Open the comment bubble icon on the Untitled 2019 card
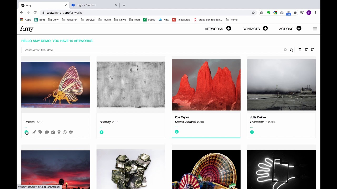The height and width of the screenshot is (189, 337). pos(47,132)
